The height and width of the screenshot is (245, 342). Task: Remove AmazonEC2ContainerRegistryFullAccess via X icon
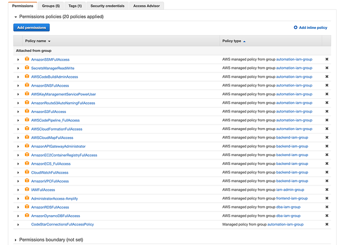(x=327, y=155)
